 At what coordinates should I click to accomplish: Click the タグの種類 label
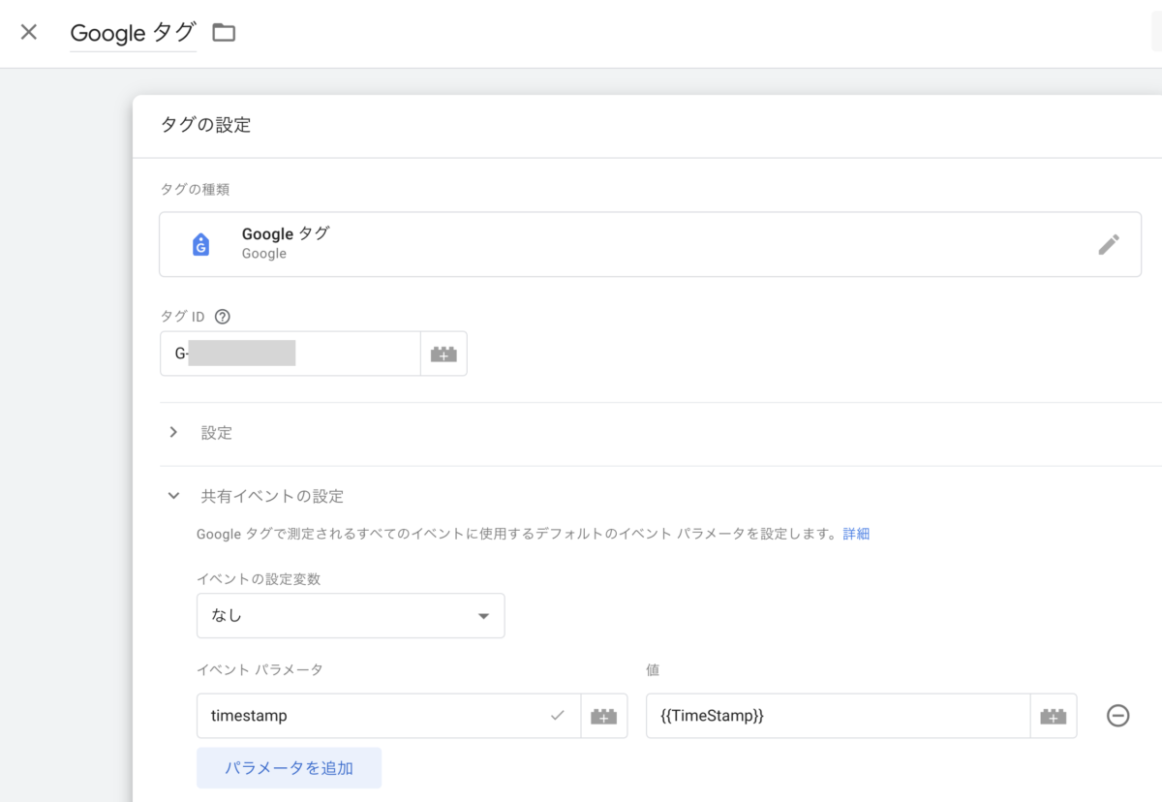[195, 190]
